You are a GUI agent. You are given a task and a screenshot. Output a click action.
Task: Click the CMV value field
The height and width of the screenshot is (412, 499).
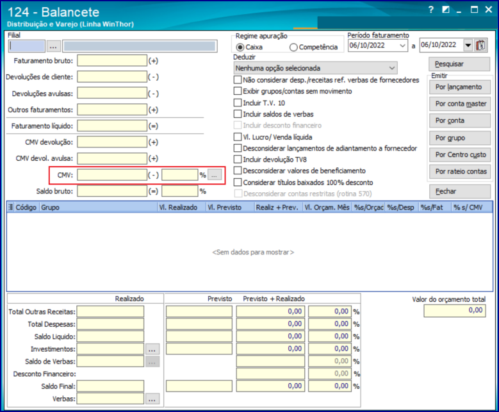112,175
